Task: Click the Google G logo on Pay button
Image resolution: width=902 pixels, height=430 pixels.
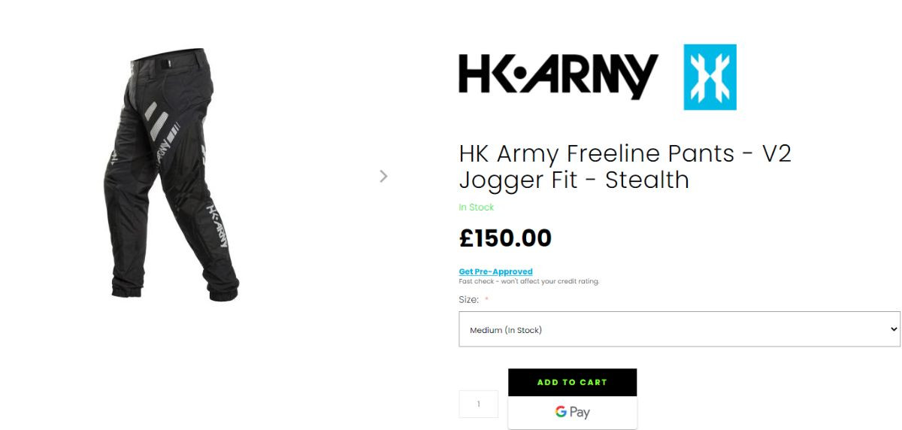Action: pos(561,412)
